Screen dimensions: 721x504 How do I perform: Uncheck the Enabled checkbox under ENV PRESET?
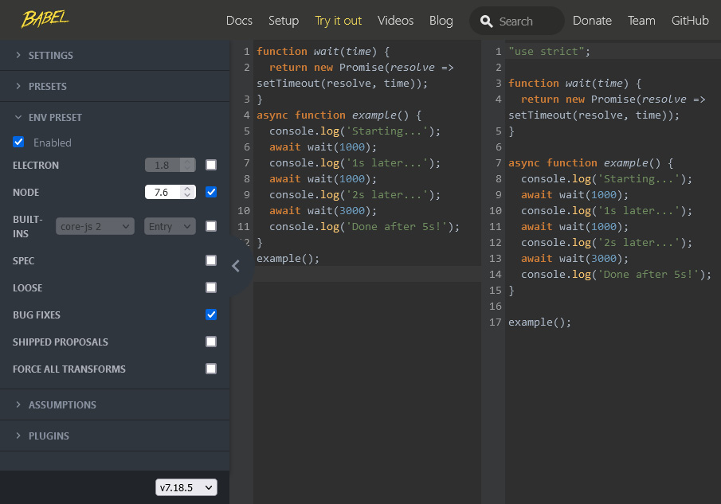click(18, 143)
